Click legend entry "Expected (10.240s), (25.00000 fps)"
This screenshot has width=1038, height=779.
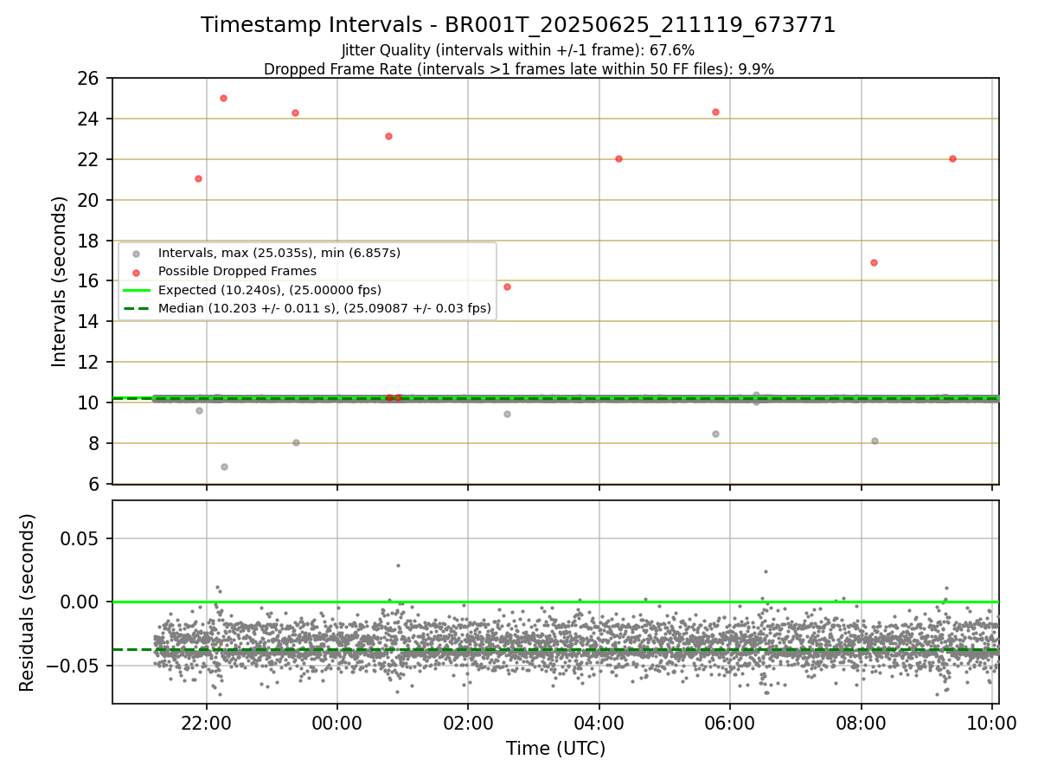pos(270,290)
